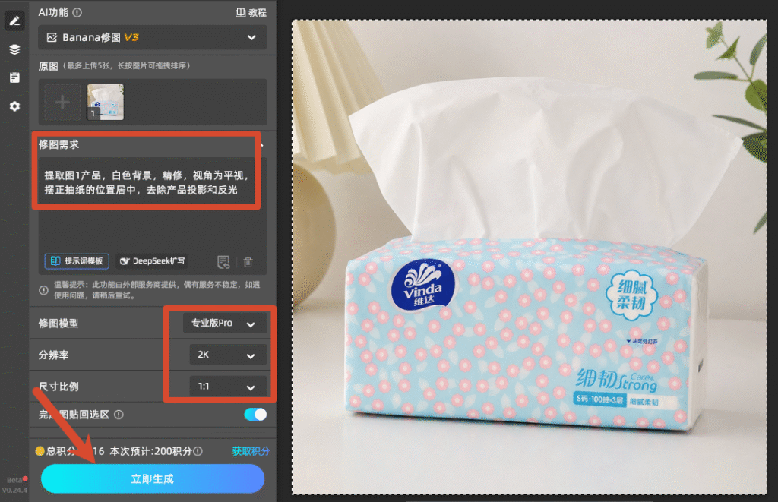Viewport: 778px width, 502px height.
Task: Click the 分辨率 label text
Action: click(x=54, y=355)
